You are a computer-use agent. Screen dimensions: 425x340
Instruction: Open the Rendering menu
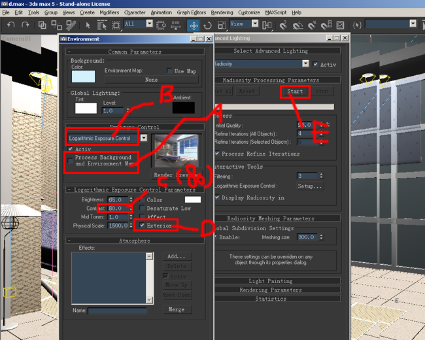pyautogui.click(x=222, y=12)
